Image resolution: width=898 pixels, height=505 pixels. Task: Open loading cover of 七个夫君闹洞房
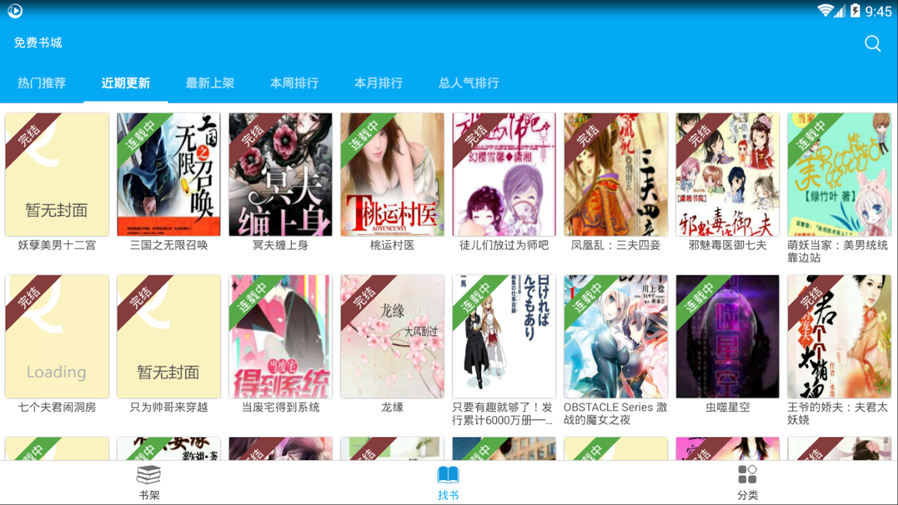tap(57, 336)
